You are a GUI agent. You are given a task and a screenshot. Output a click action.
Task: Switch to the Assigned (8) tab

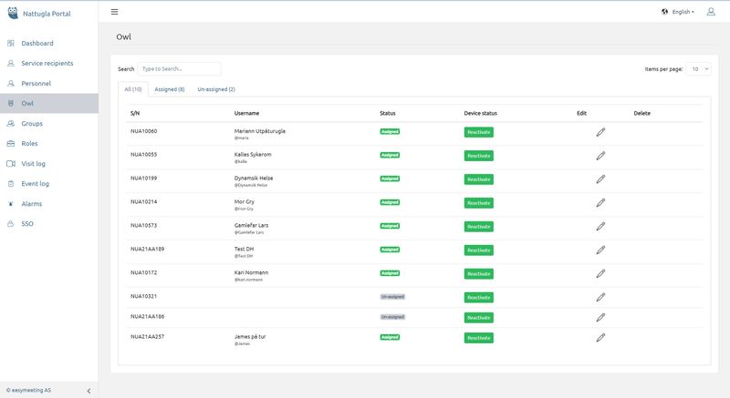click(x=170, y=89)
